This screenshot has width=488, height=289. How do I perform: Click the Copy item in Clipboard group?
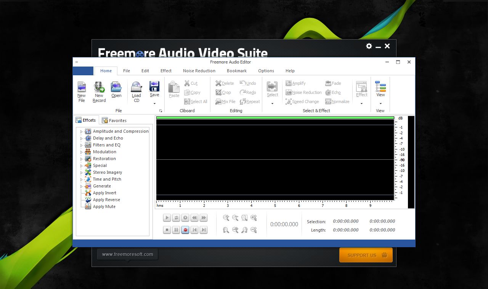pos(192,92)
